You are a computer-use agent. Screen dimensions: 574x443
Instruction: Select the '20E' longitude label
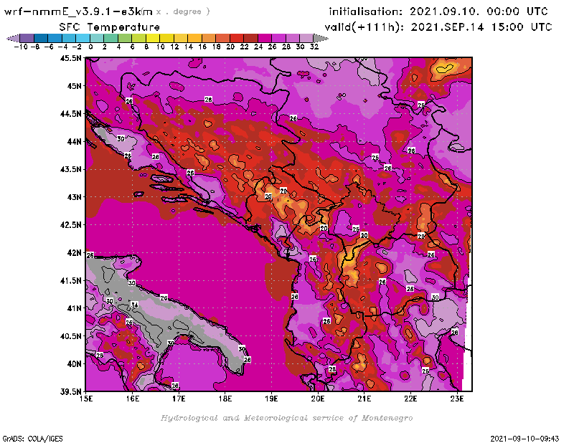pyautogui.click(x=318, y=399)
